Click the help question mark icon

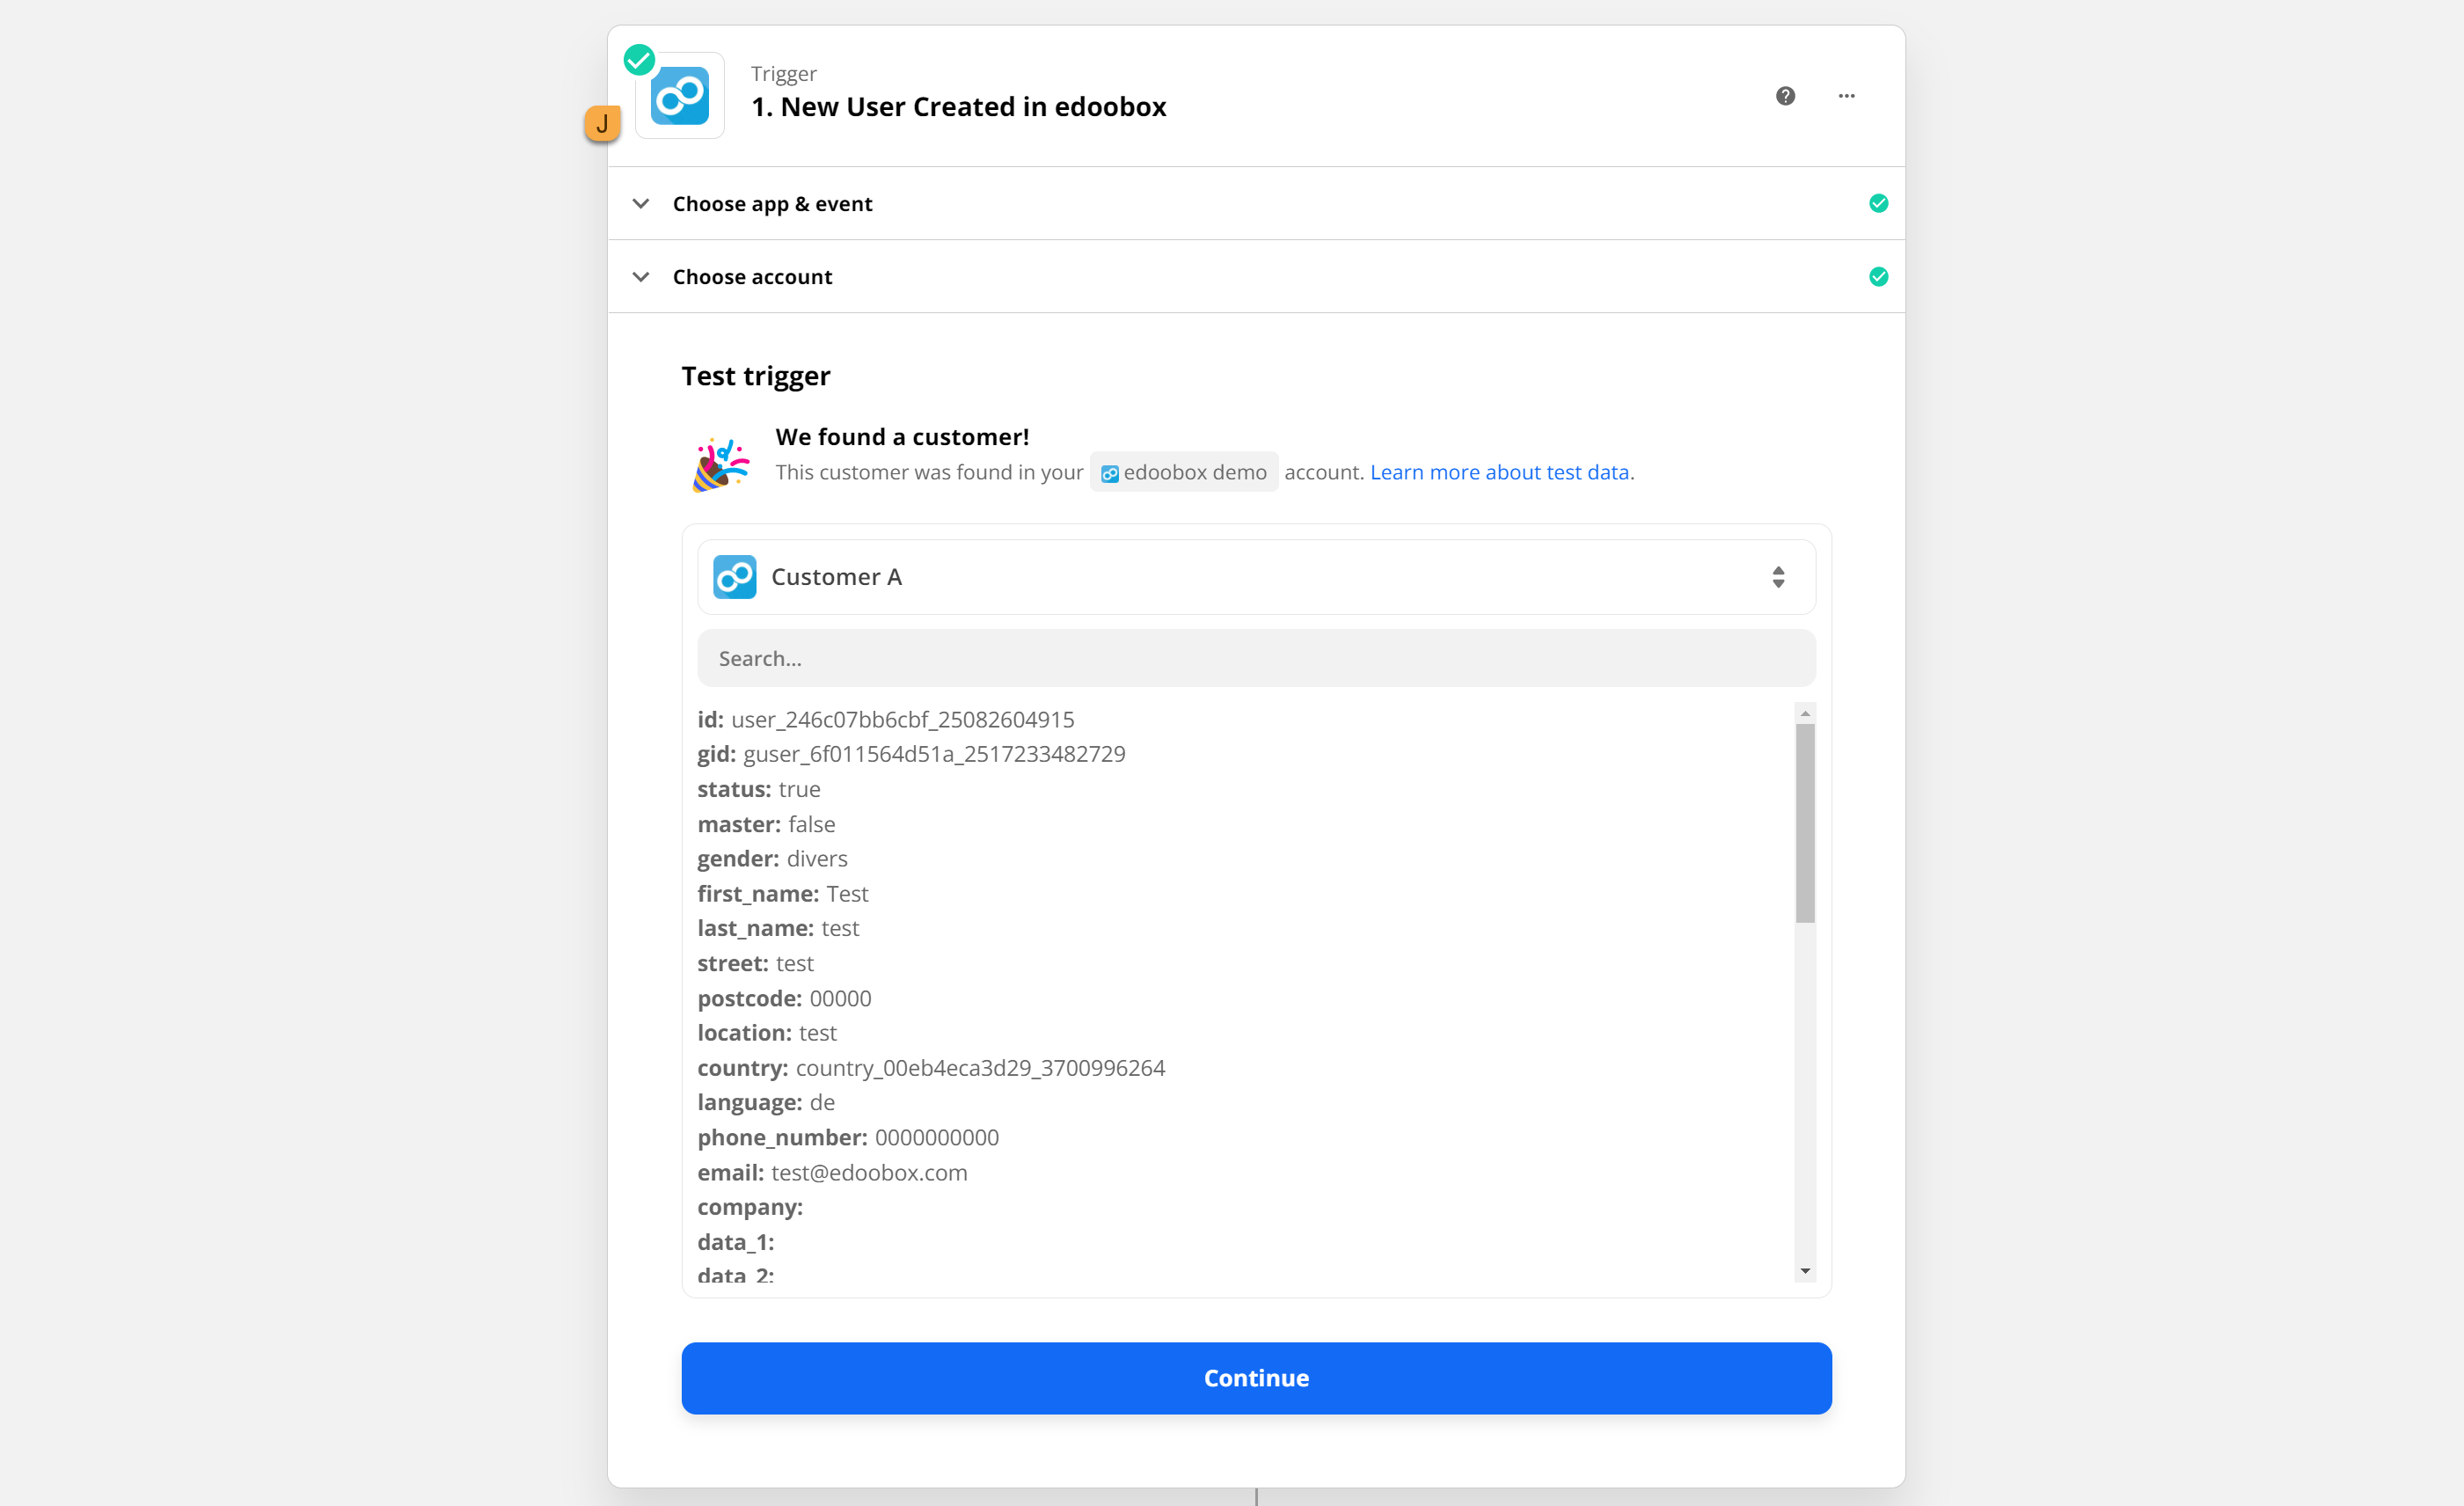click(1785, 96)
